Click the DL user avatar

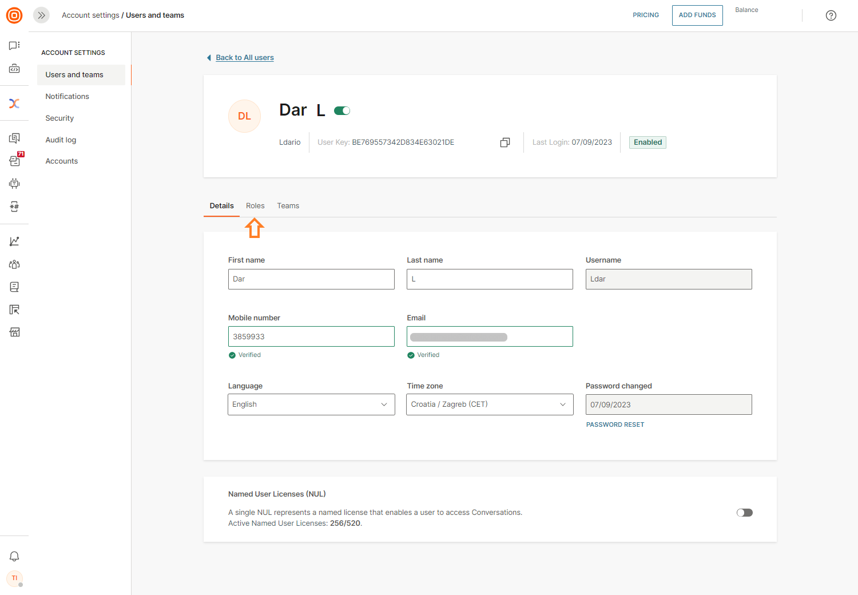[x=244, y=116]
